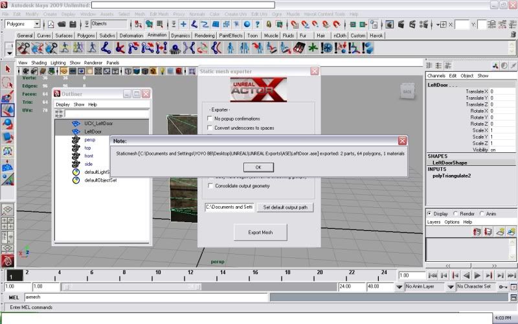Open the viewport Lighting menu
Image resolution: width=518 pixels, height=324 pixels.
click(58, 62)
